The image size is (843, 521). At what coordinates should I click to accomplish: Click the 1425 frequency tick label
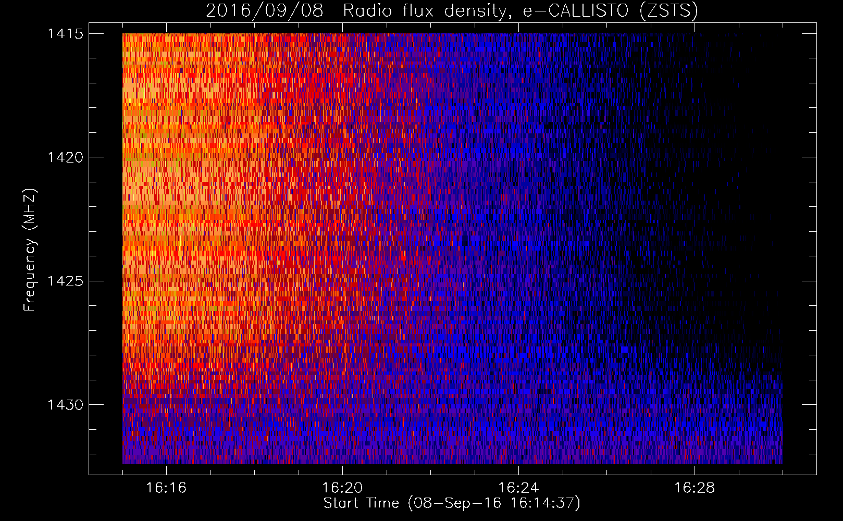pyautogui.click(x=65, y=281)
